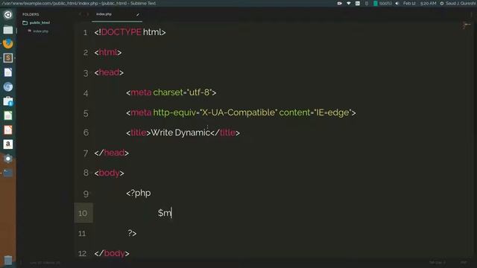Open the file browser icon below Settings

8,173
